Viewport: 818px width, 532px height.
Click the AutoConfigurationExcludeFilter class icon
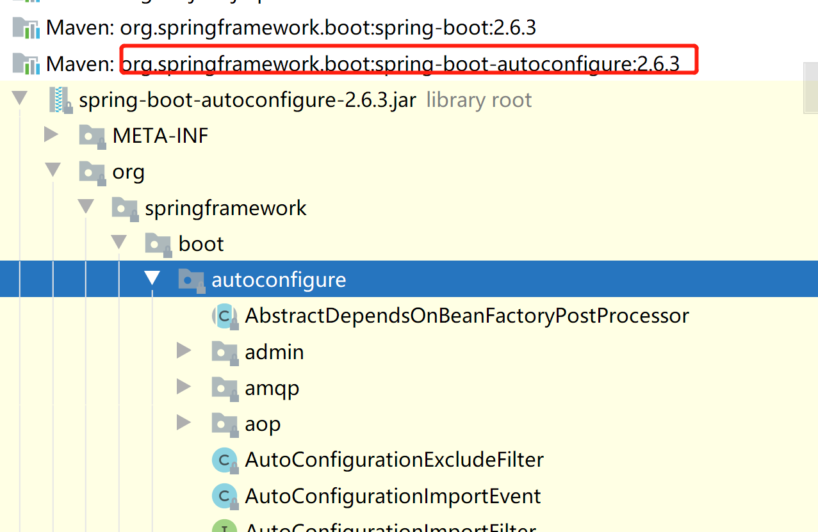tap(225, 460)
